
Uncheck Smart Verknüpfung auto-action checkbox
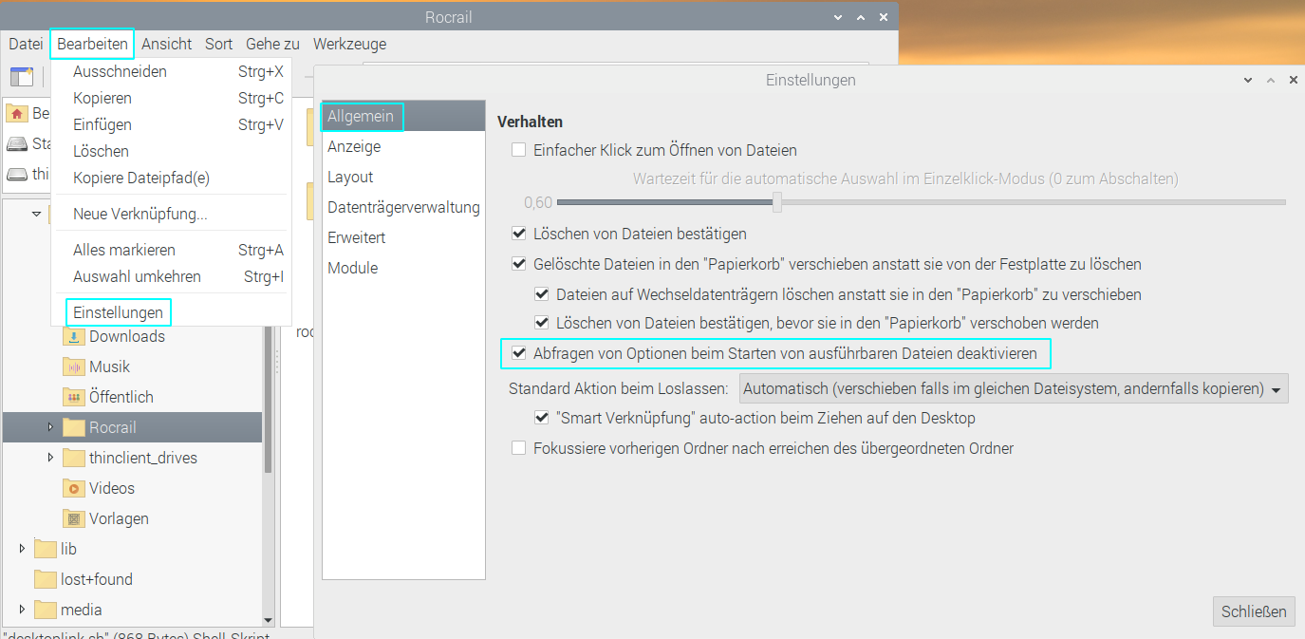tap(541, 418)
